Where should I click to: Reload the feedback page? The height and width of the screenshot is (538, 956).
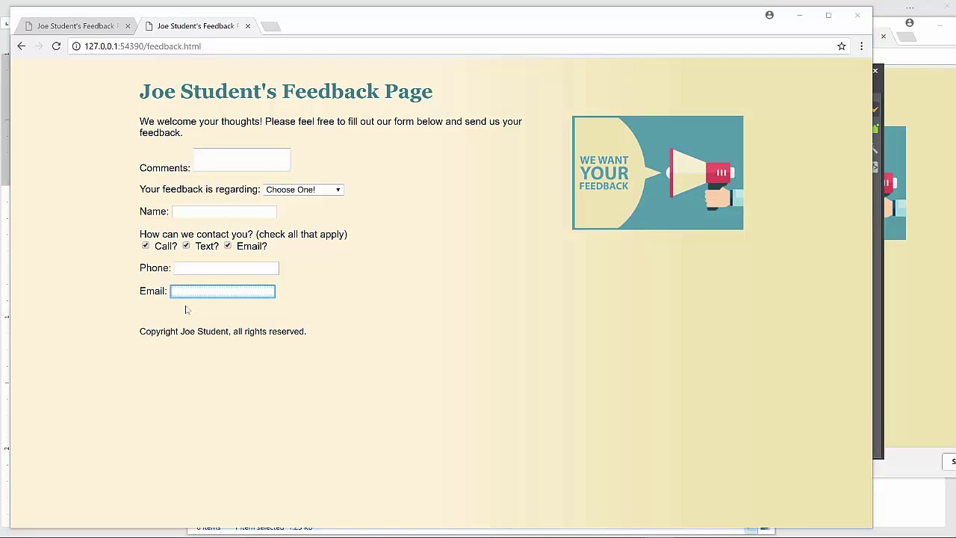point(56,46)
